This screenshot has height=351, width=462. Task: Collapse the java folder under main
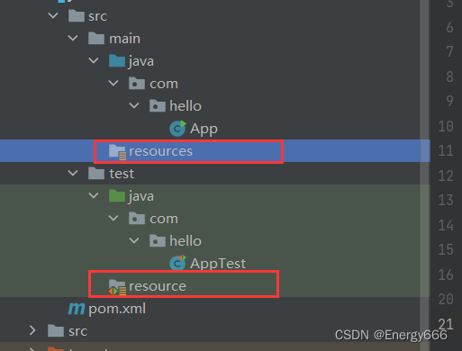point(94,60)
